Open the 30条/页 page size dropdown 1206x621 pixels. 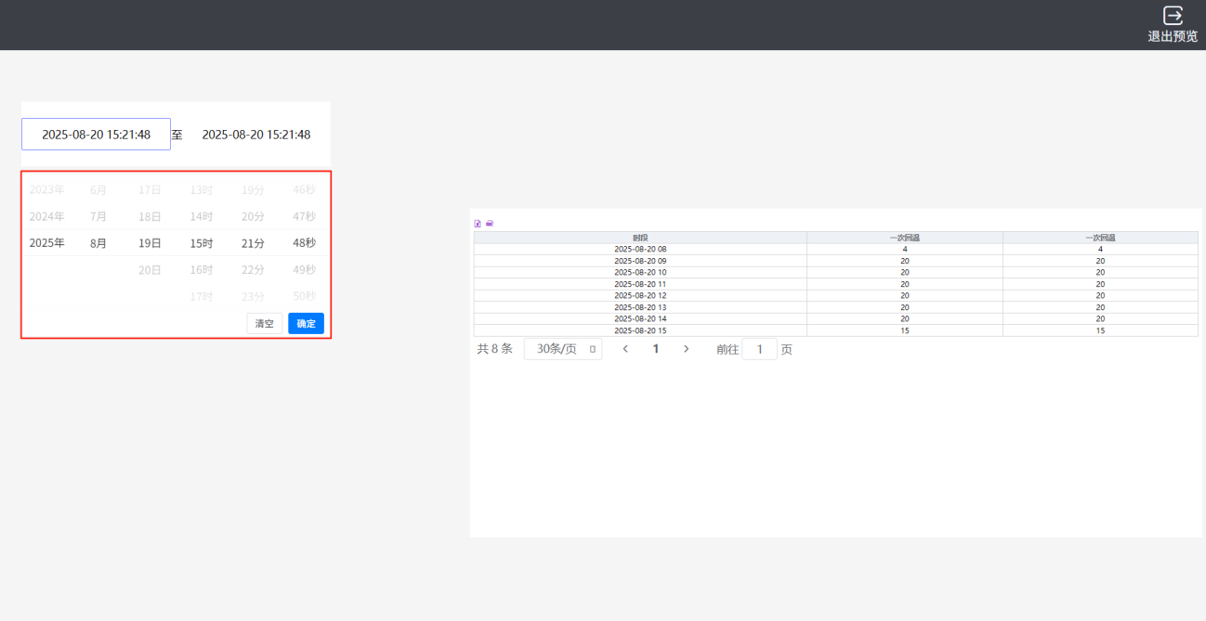[563, 349]
